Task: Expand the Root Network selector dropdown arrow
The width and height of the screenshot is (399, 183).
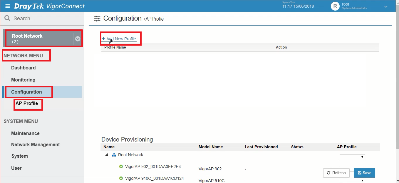Action: pos(78,39)
